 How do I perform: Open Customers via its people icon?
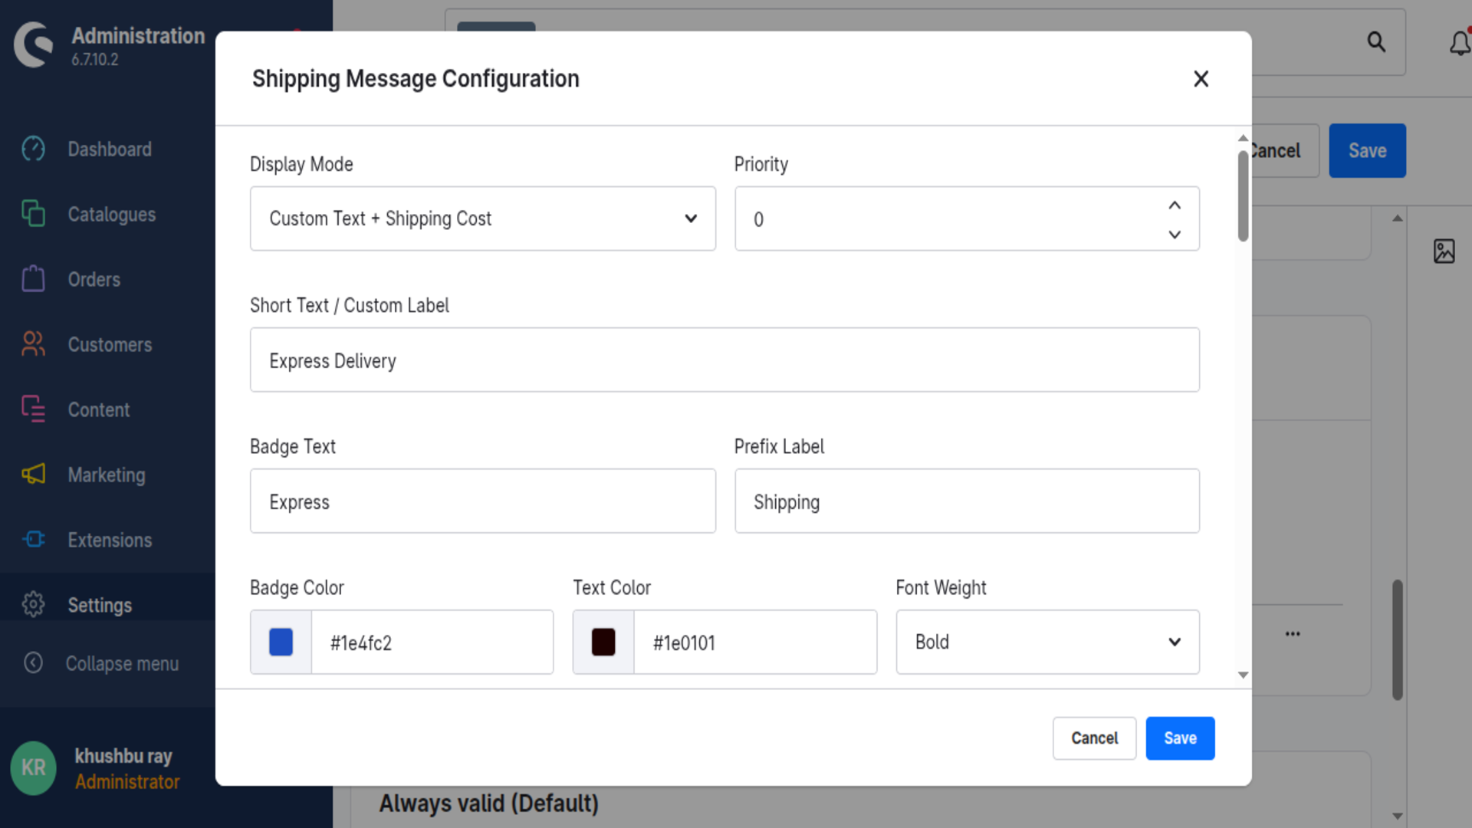click(33, 344)
